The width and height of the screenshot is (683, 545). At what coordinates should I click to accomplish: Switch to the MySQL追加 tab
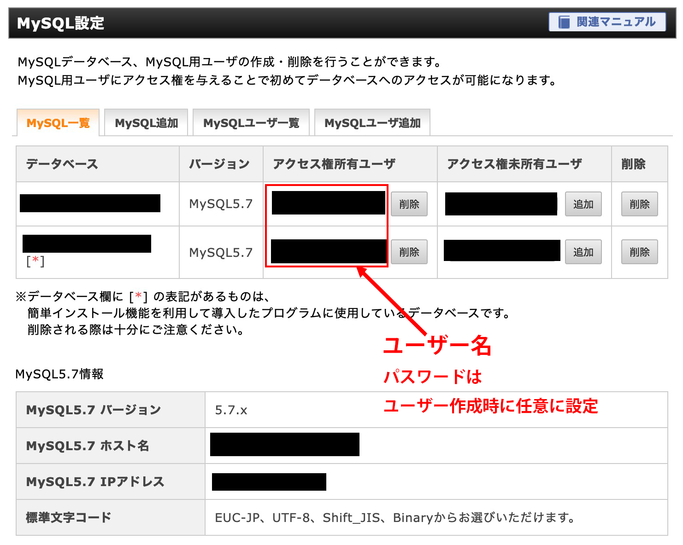point(146,122)
